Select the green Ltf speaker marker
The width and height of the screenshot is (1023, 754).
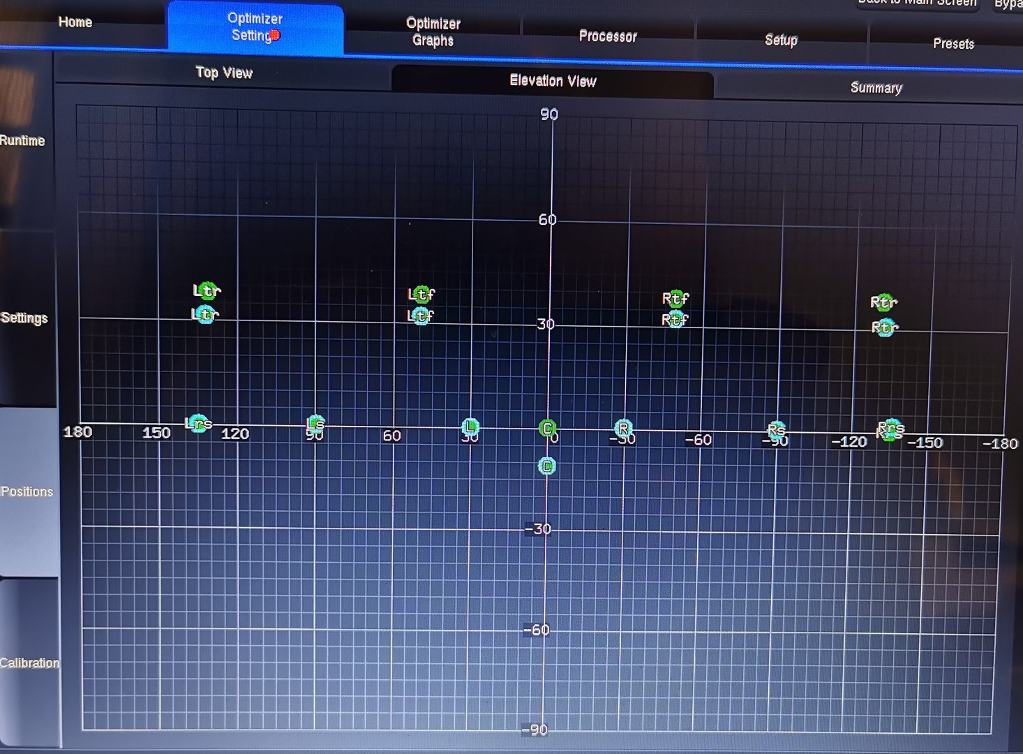[x=421, y=294]
